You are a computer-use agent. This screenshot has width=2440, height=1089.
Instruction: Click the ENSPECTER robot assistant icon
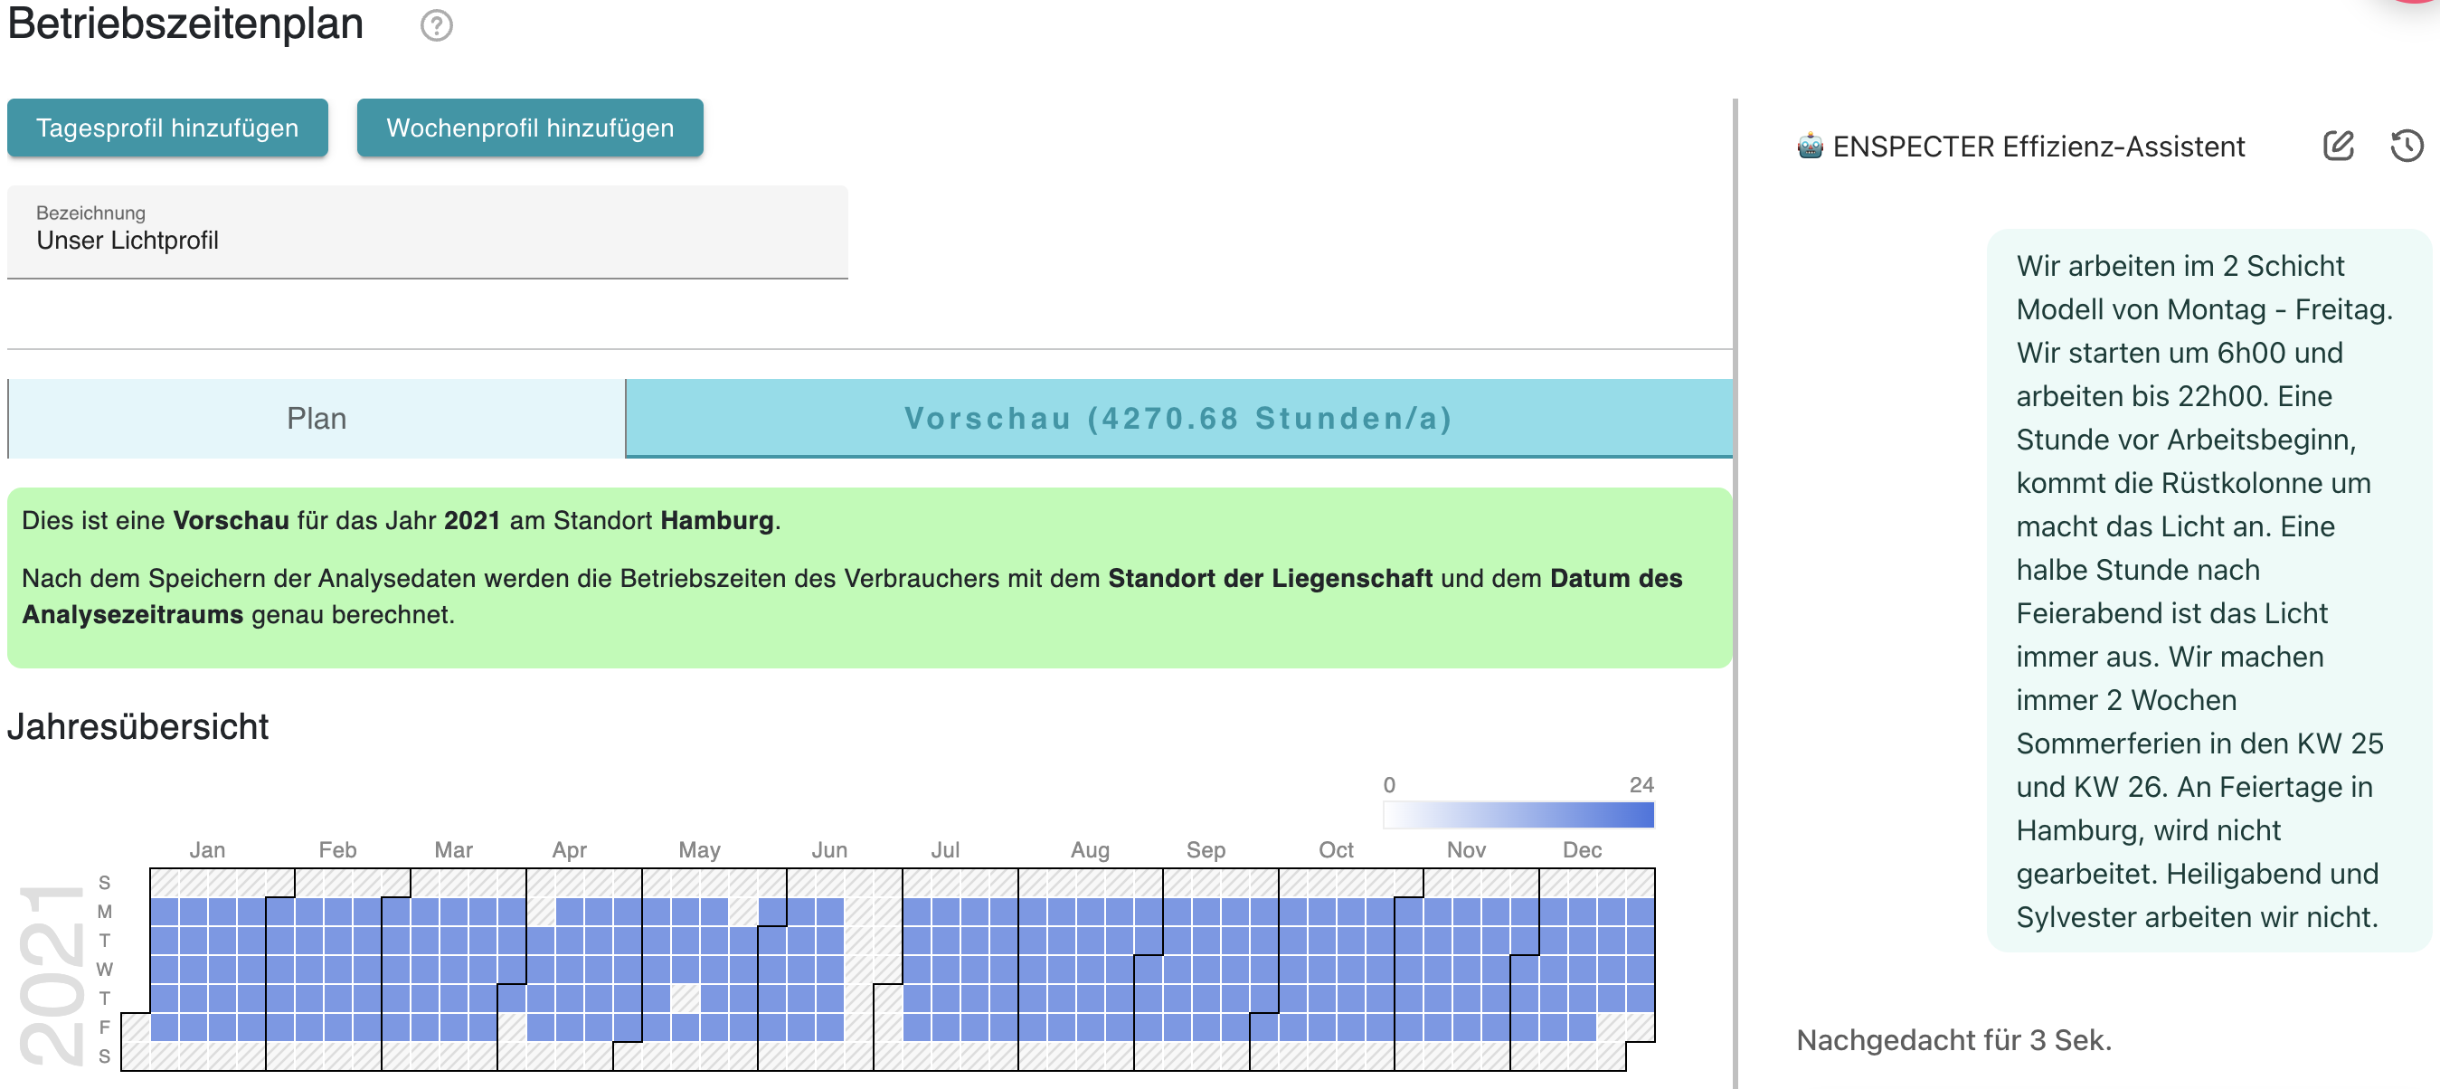tap(1811, 147)
